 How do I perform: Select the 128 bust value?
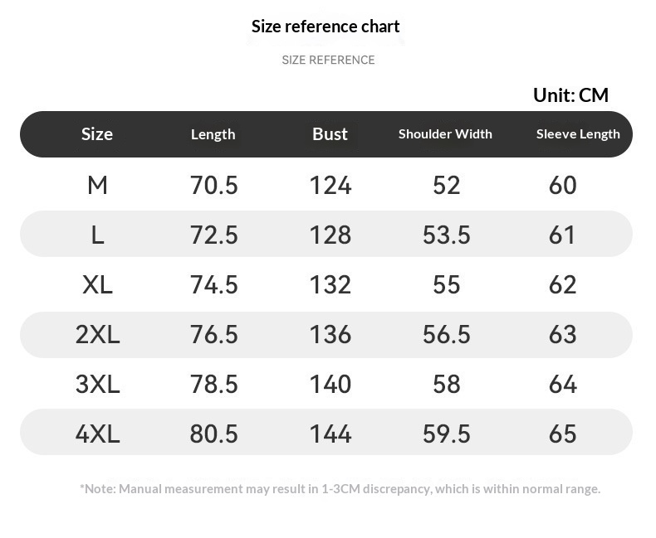[x=330, y=235]
